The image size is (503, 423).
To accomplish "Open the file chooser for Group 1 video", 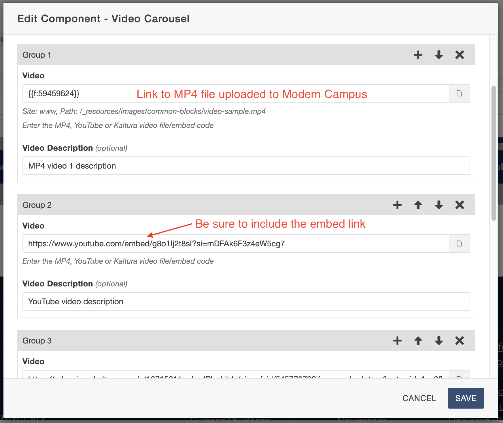I will (459, 93).
